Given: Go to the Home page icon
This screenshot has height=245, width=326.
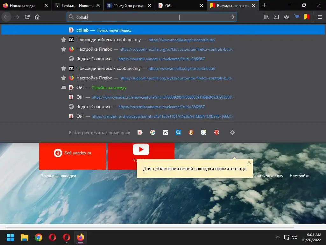Looking at the screenshot, I should pos(37,17).
